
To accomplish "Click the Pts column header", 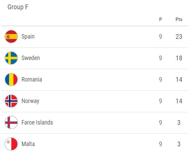I will coord(179,19).
